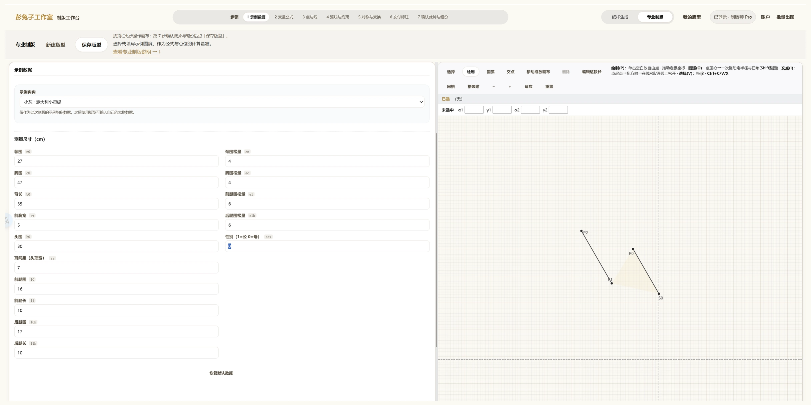Go to step 7 确认裁片与缝份
Viewport: 811px width, 405px height.
433,17
